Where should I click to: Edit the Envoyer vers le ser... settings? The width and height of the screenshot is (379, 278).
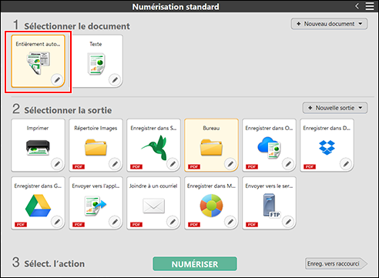pyautogui.click(x=288, y=221)
